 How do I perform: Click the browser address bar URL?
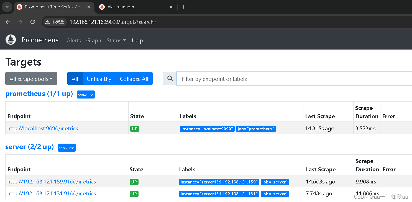(113, 22)
